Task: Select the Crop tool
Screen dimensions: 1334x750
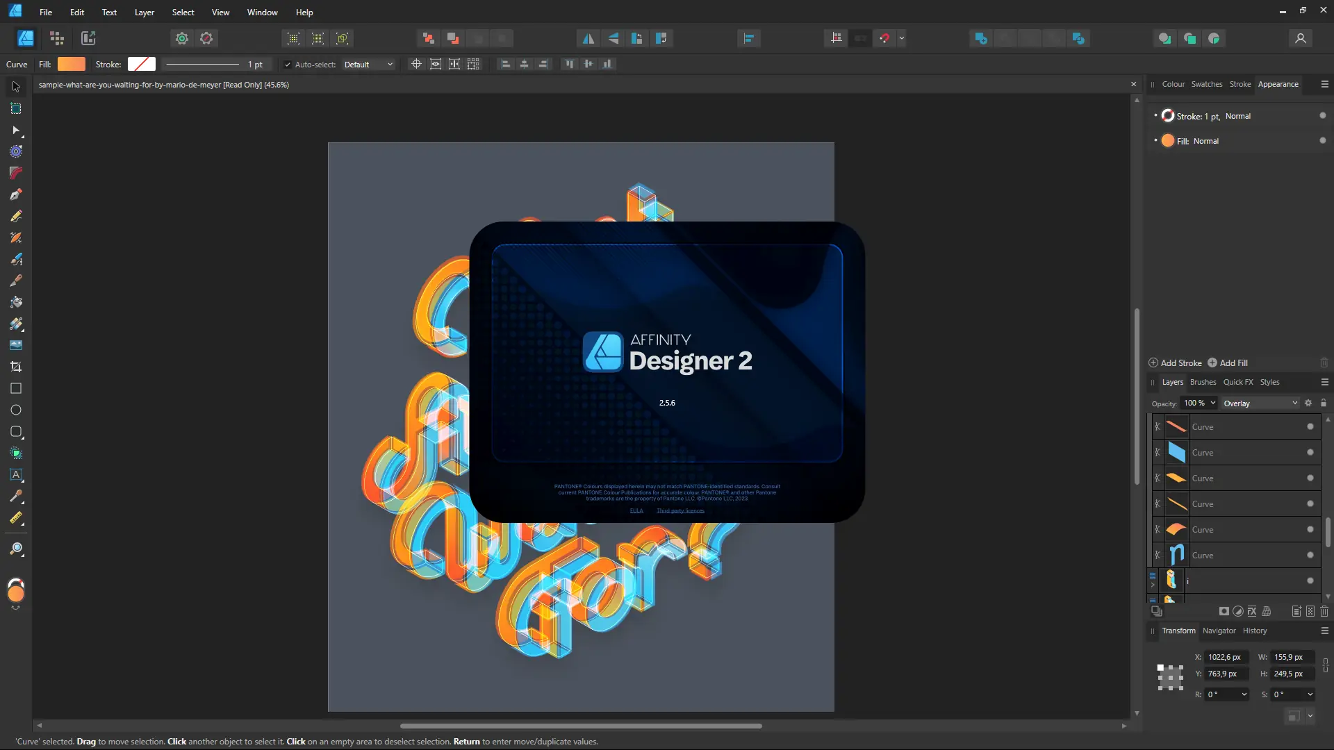Action: 15,367
